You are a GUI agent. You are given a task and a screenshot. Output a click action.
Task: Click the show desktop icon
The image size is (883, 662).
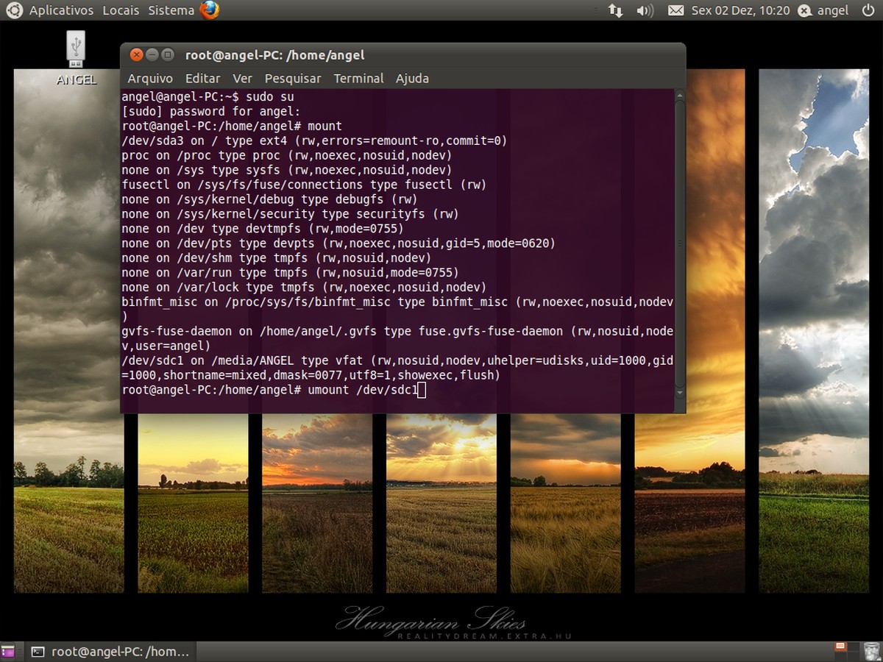(x=8, y=652)
